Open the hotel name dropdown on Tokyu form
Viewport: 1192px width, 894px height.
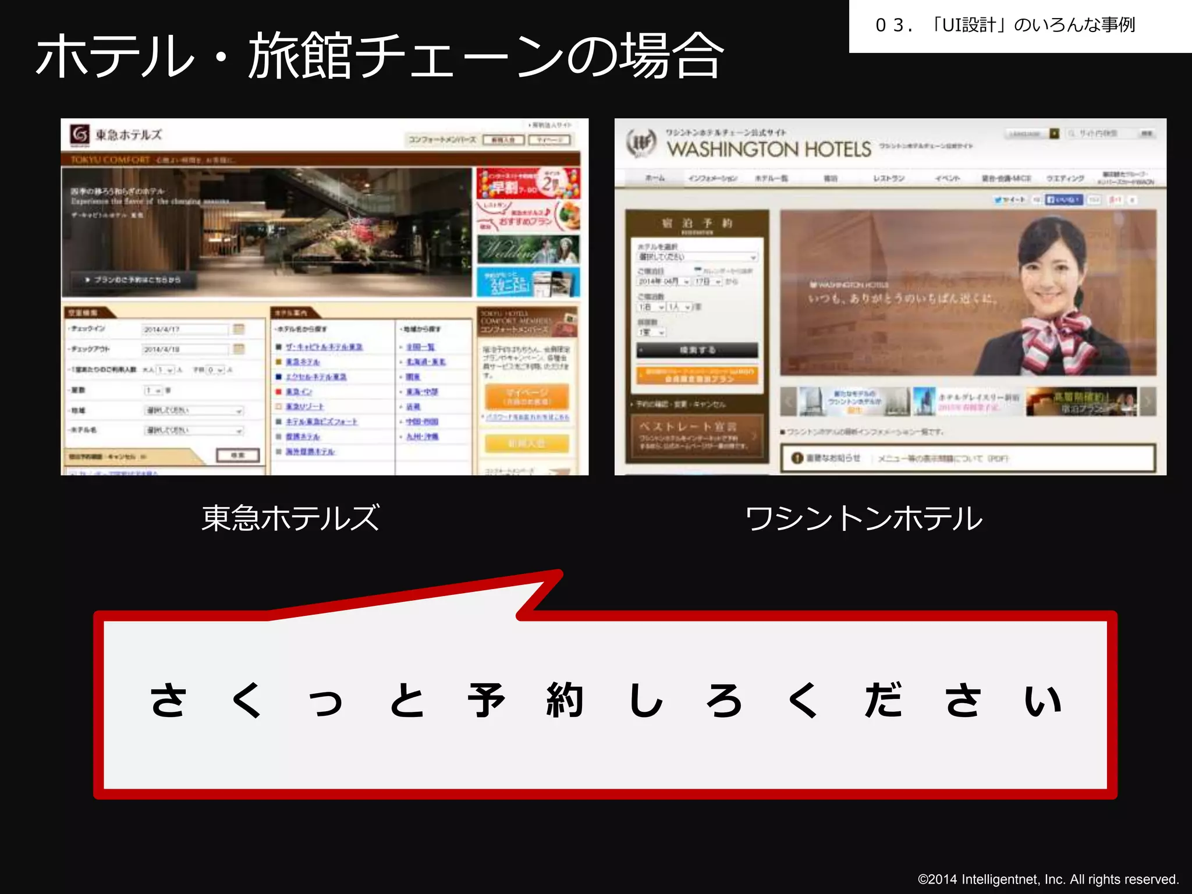[194, 431]
